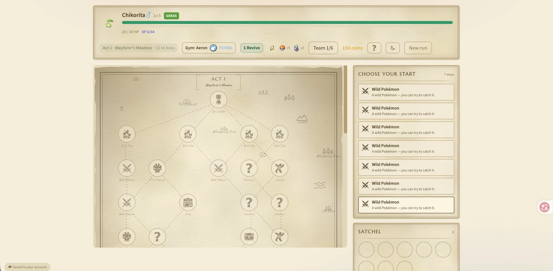This screenshot has width=553, height=271.
Task: Click the Poké Ball item icon x5
Action: coord(282,48)
